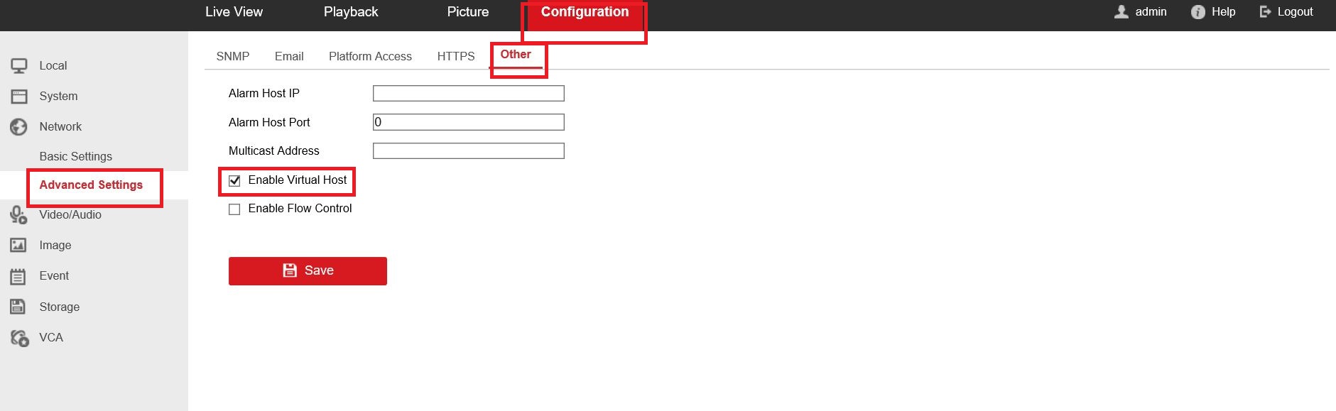
Task: Focus the Multicast Address text box
Action: [468, 151]
